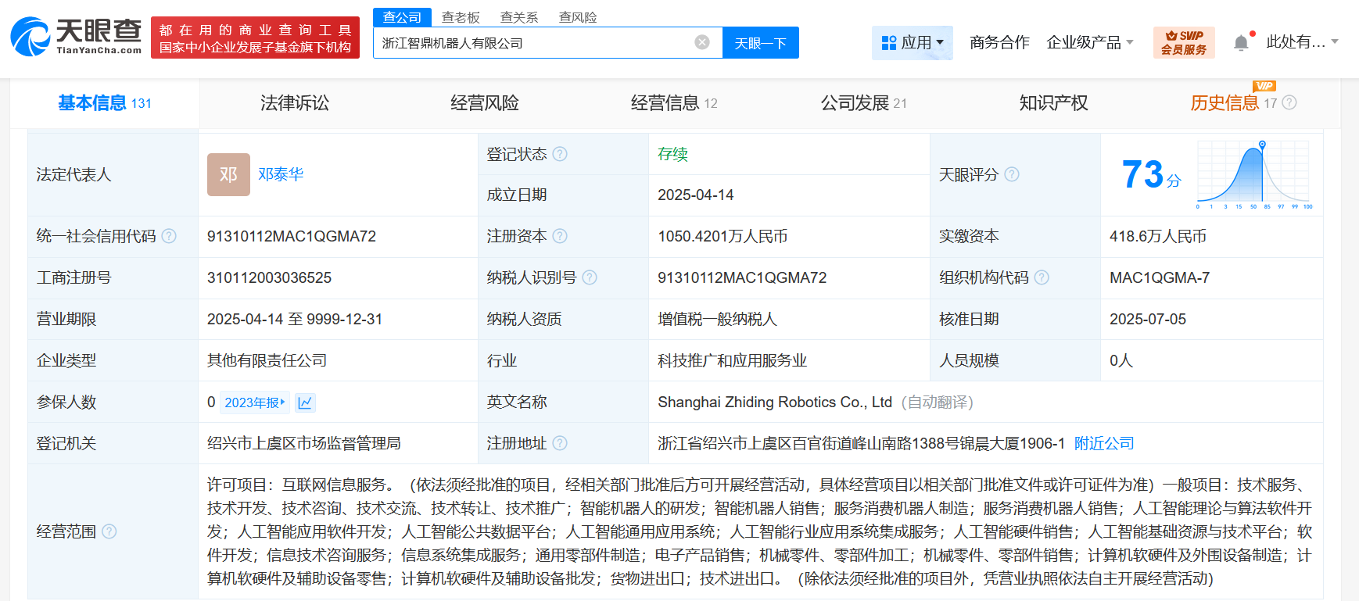1359x601 pixels.
Task: Clear the search box with the X icon
Action: [x=702, y=42]
